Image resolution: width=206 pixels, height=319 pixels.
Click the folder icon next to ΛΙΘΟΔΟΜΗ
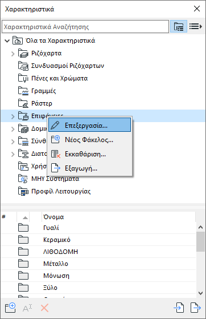click(23, 252)
